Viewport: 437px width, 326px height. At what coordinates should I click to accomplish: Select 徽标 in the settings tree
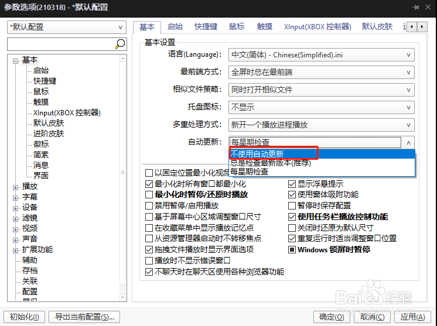tap(41, 144)
